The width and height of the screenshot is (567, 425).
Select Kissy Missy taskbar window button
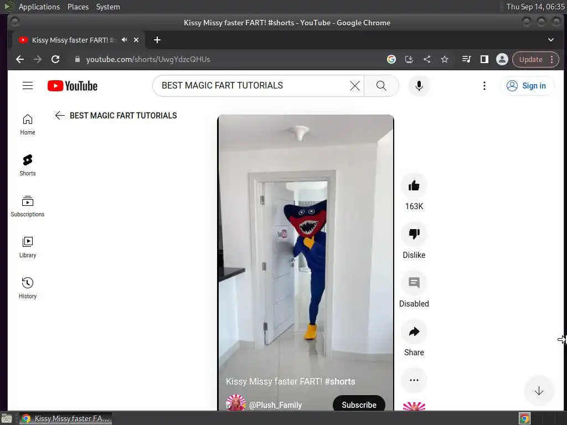(x=65, y=418)
